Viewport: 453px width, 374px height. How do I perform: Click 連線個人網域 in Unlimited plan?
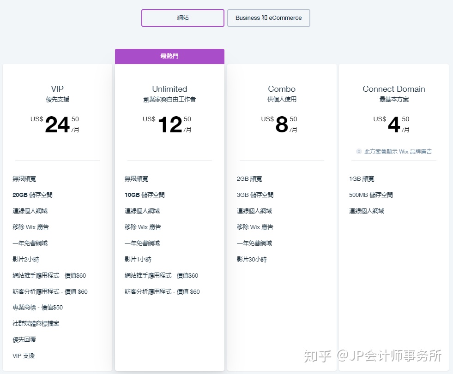point(142,211)
